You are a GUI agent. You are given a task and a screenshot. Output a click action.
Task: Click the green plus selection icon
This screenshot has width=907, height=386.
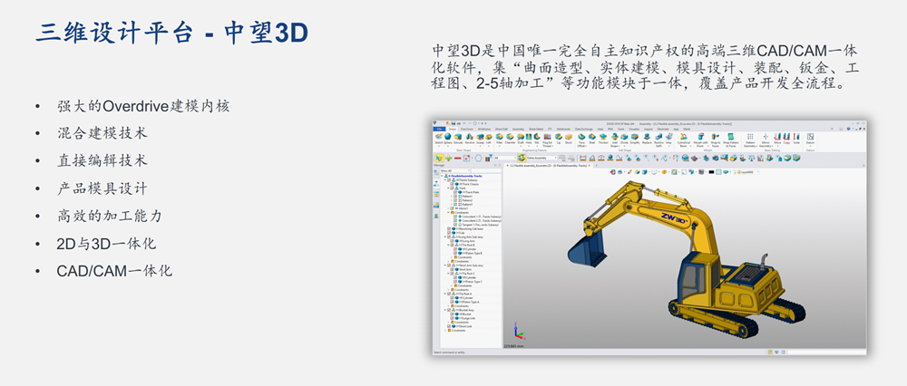tap(448, 158)
